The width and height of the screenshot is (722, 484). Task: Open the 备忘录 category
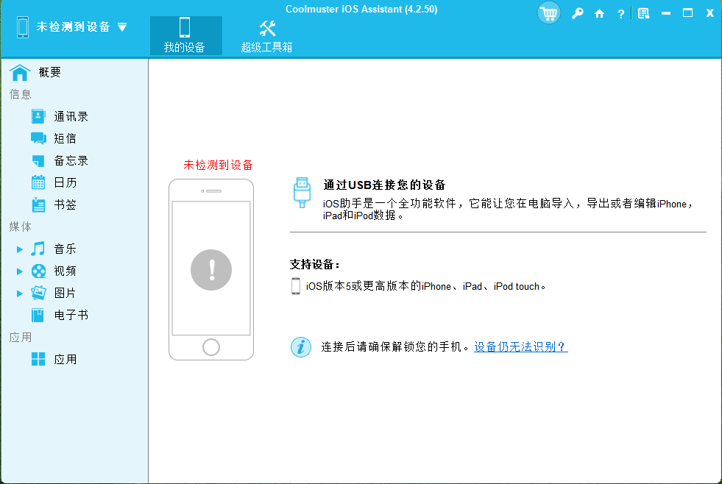coord(71,160)
